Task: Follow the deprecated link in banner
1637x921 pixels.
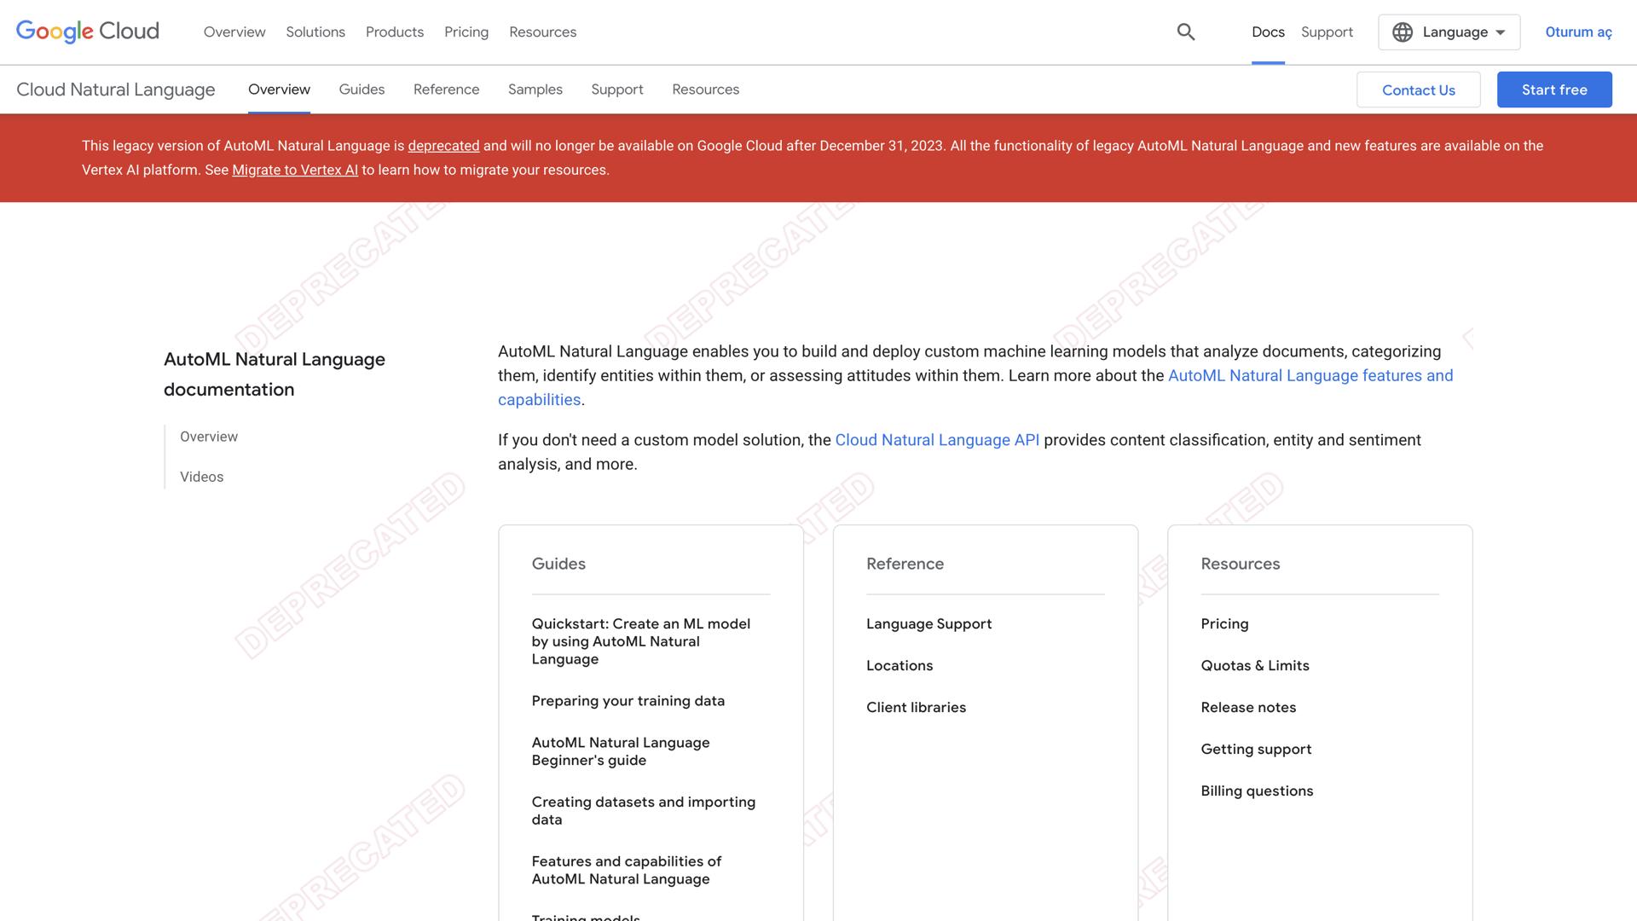Action: 443,146
